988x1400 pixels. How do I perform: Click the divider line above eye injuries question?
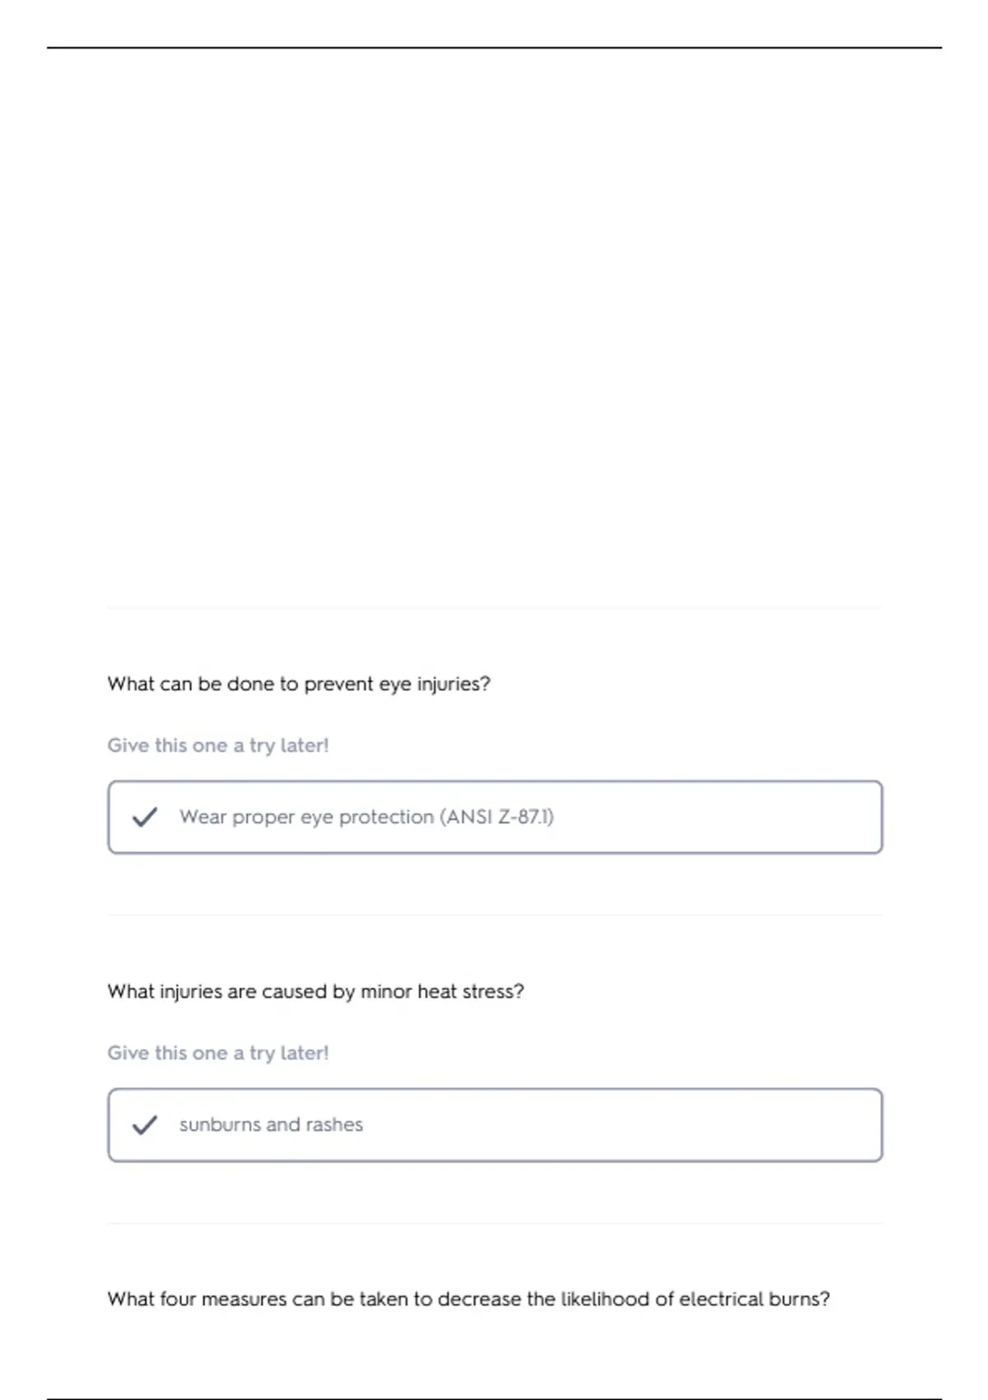coord(495,609)
